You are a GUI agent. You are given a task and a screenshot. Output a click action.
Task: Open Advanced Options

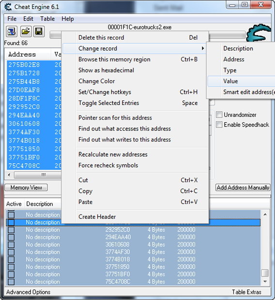coord(28,292)
